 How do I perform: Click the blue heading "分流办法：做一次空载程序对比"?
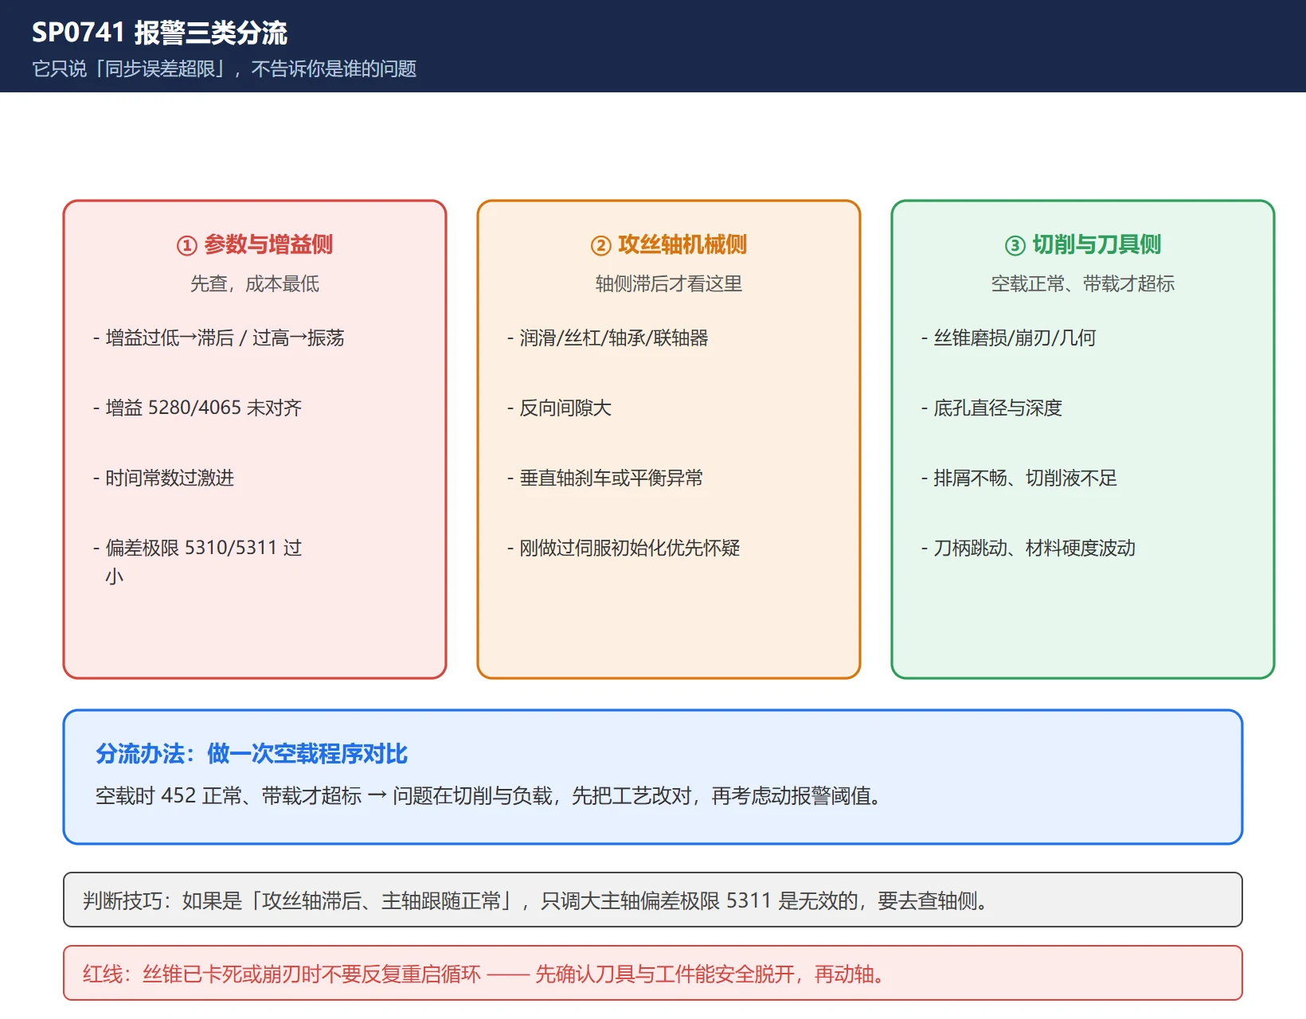coord(252,754)
